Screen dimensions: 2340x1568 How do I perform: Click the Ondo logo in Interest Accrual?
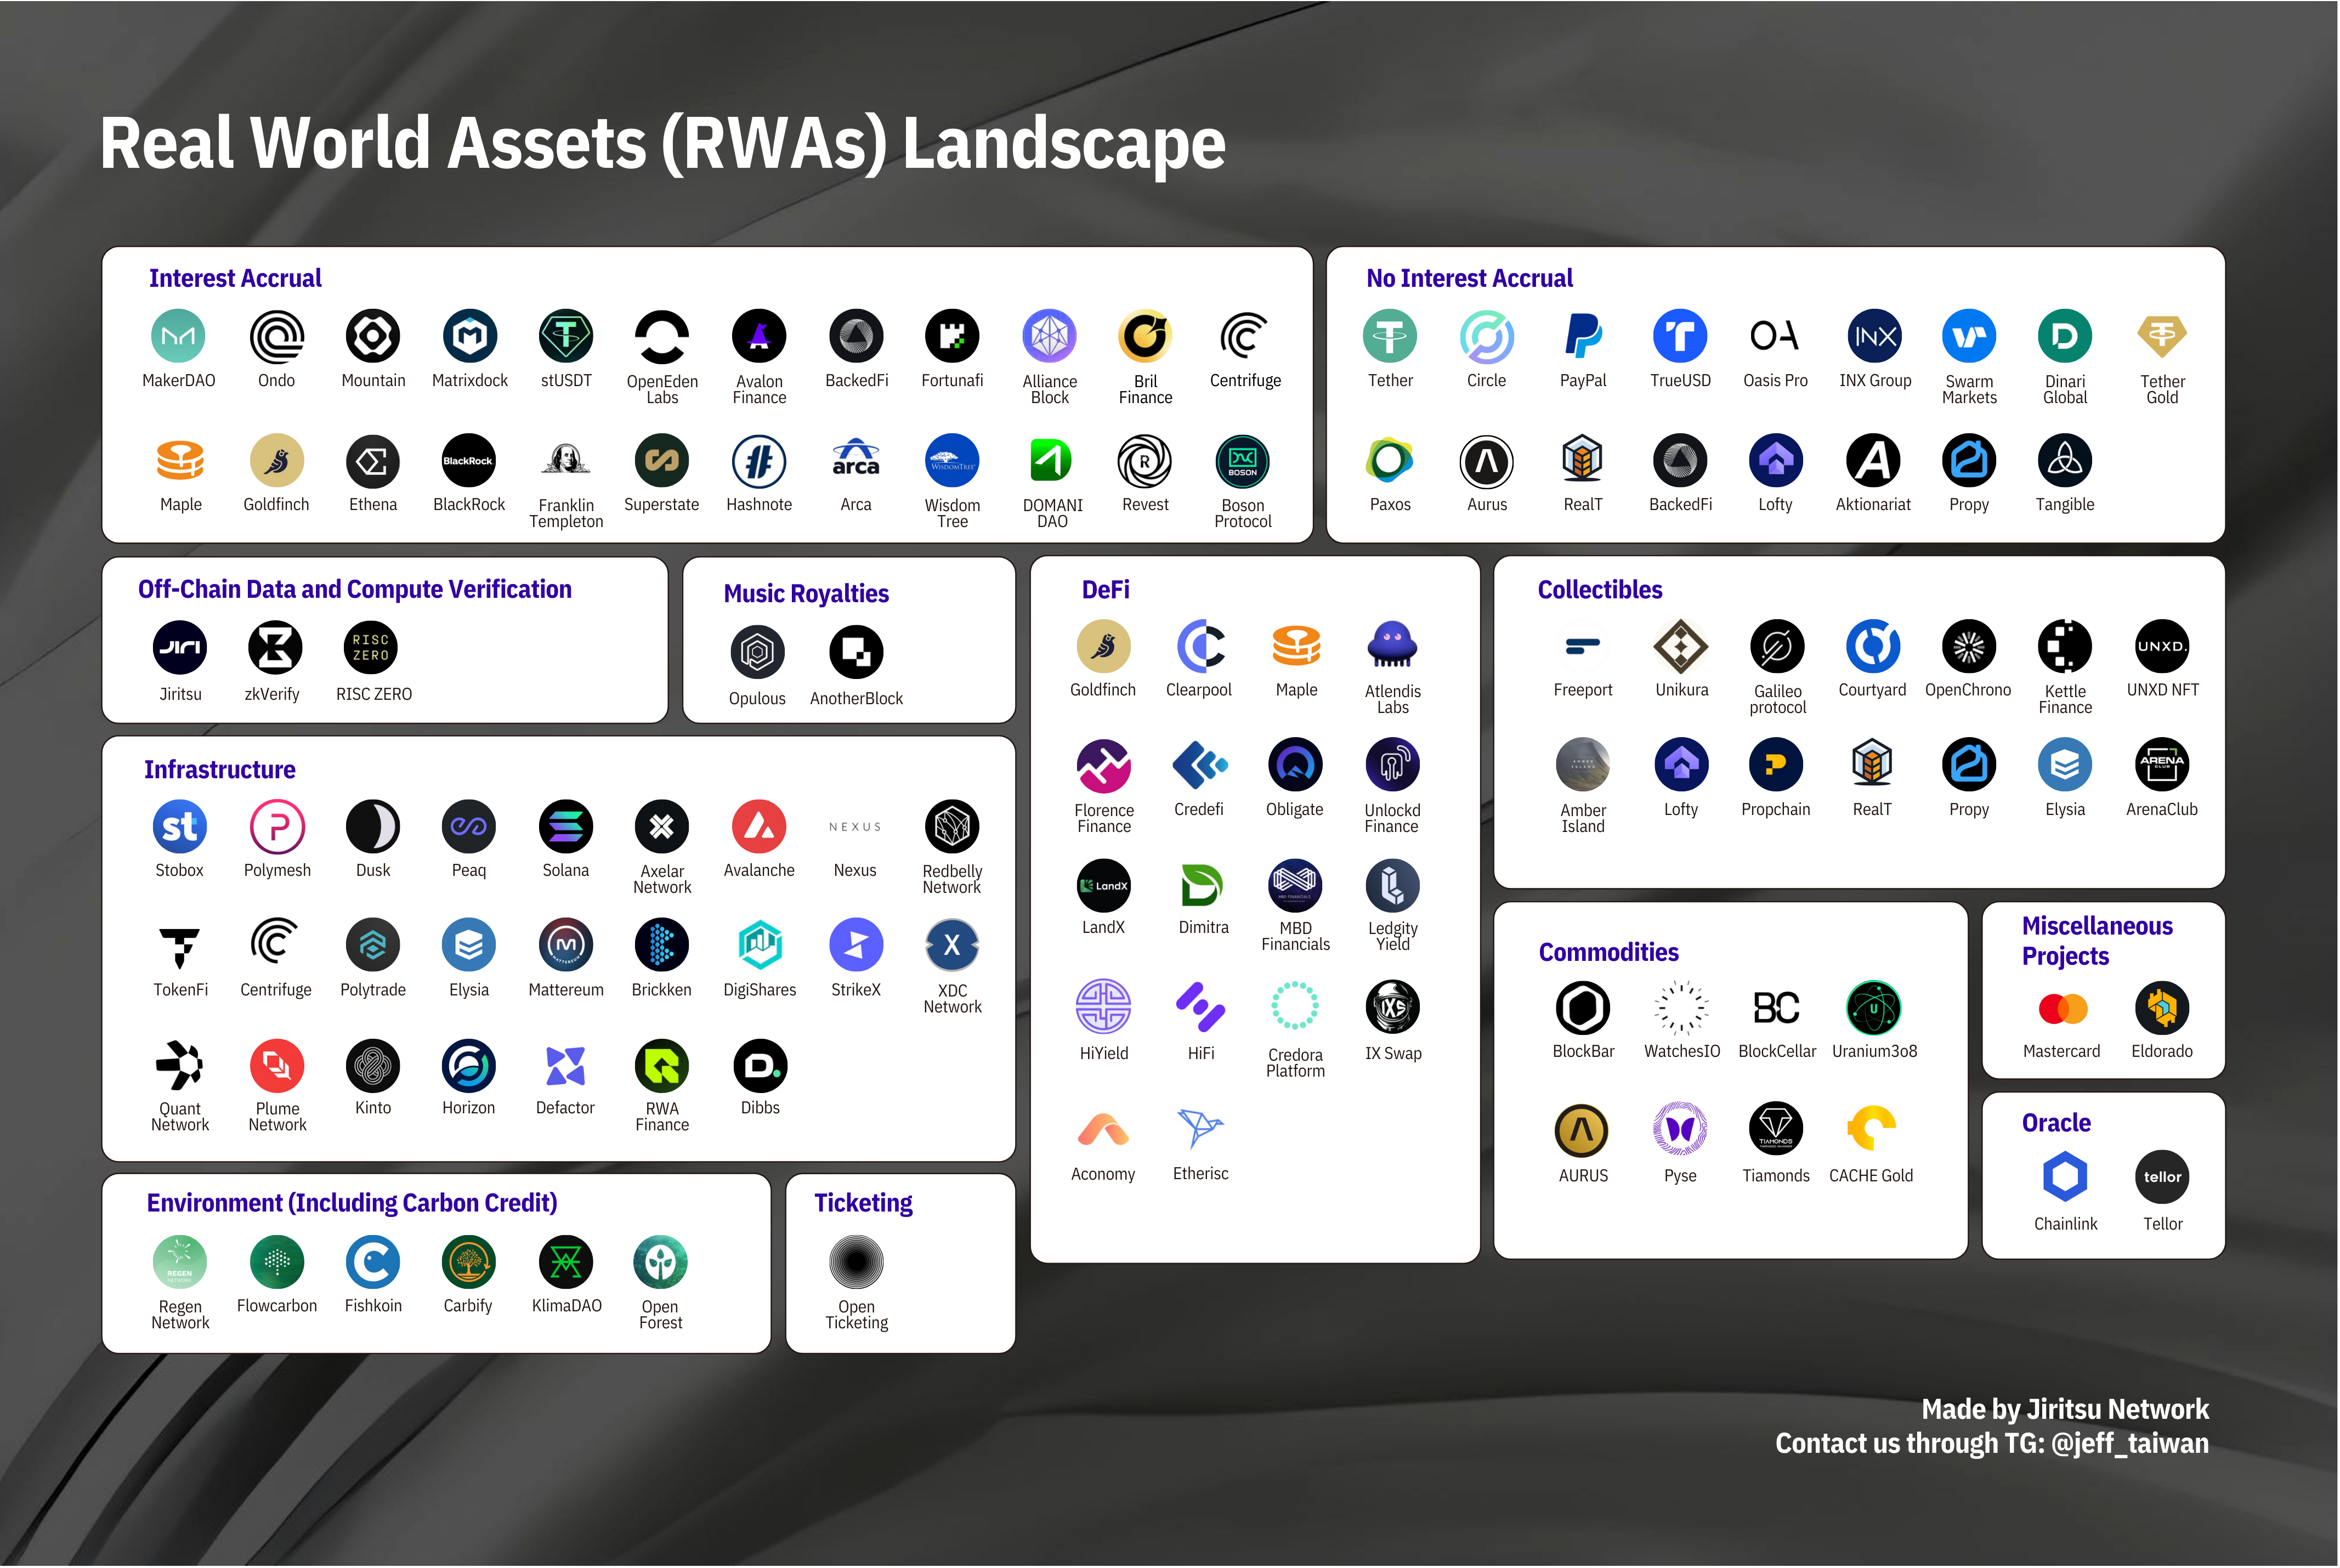coord(276,336)
